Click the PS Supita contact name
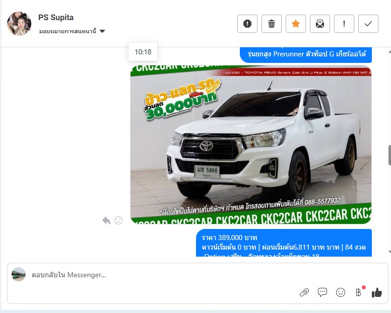The width and height of the screenshot is (391, 313). (56, 18)
